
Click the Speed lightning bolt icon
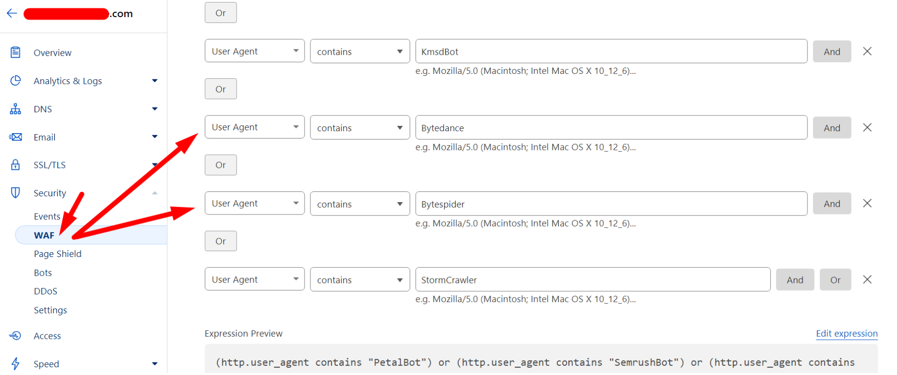pyautogui.click(x=16, y=364)
